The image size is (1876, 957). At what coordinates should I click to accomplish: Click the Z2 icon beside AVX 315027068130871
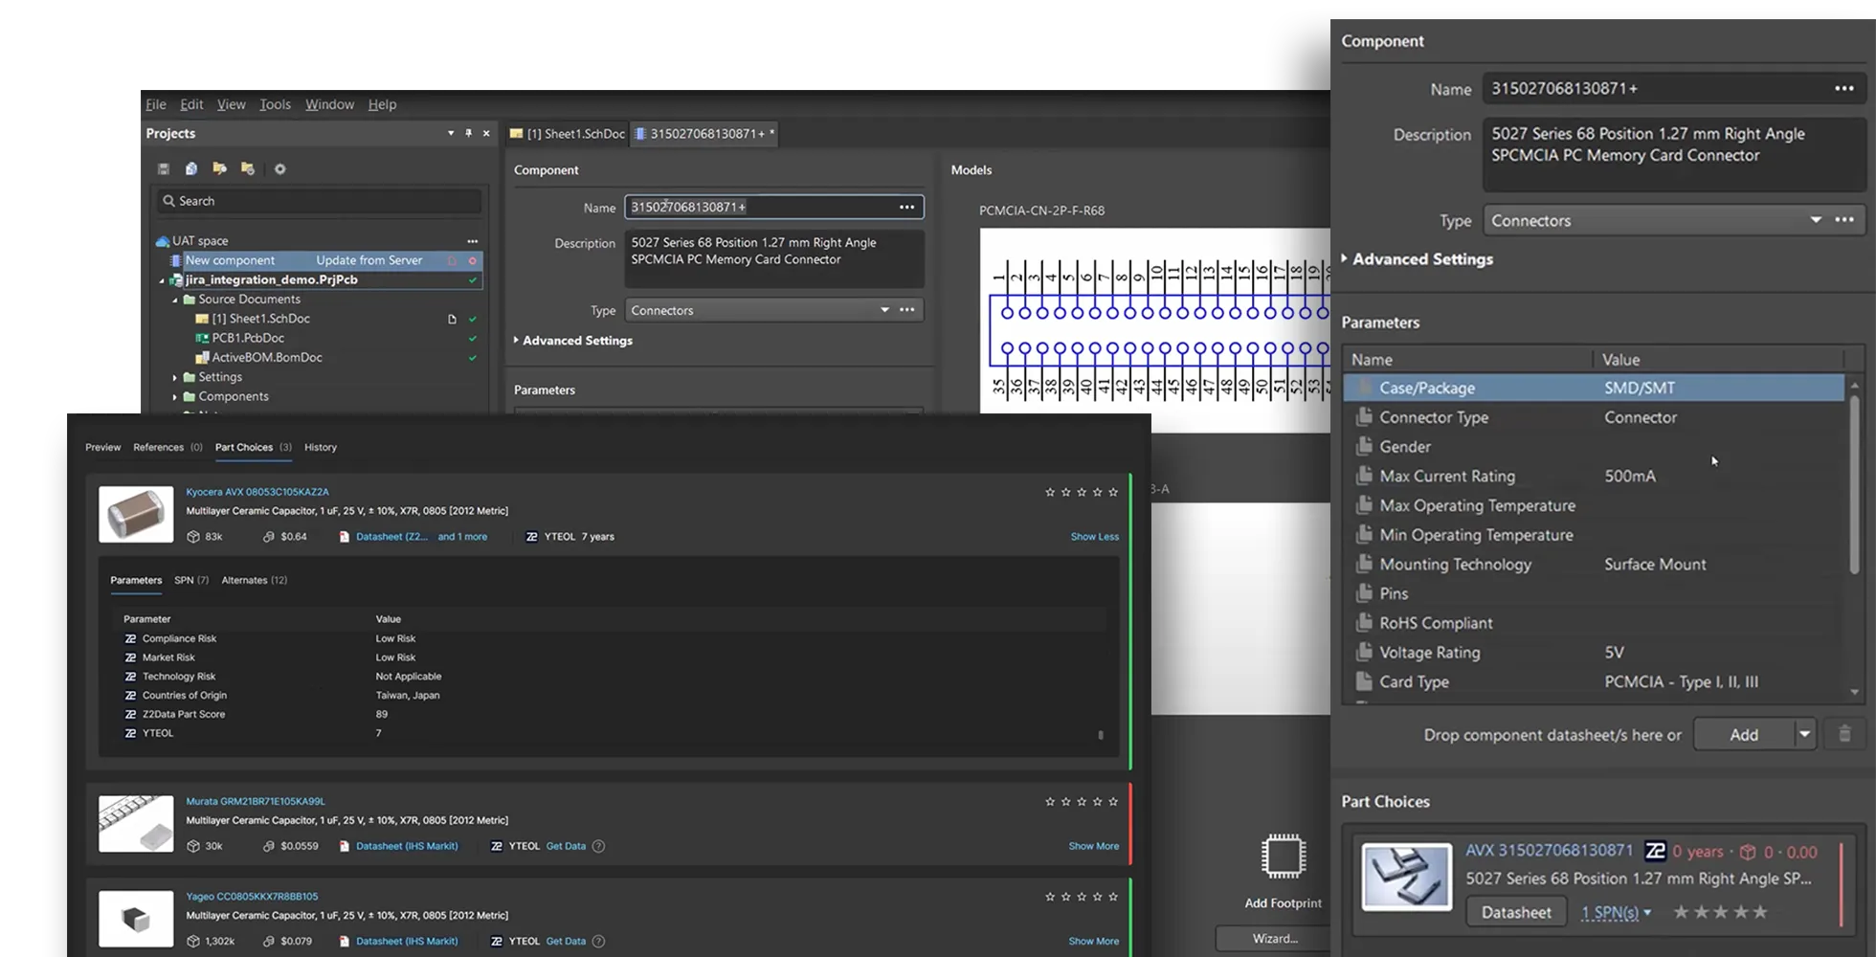(1655, 851)
